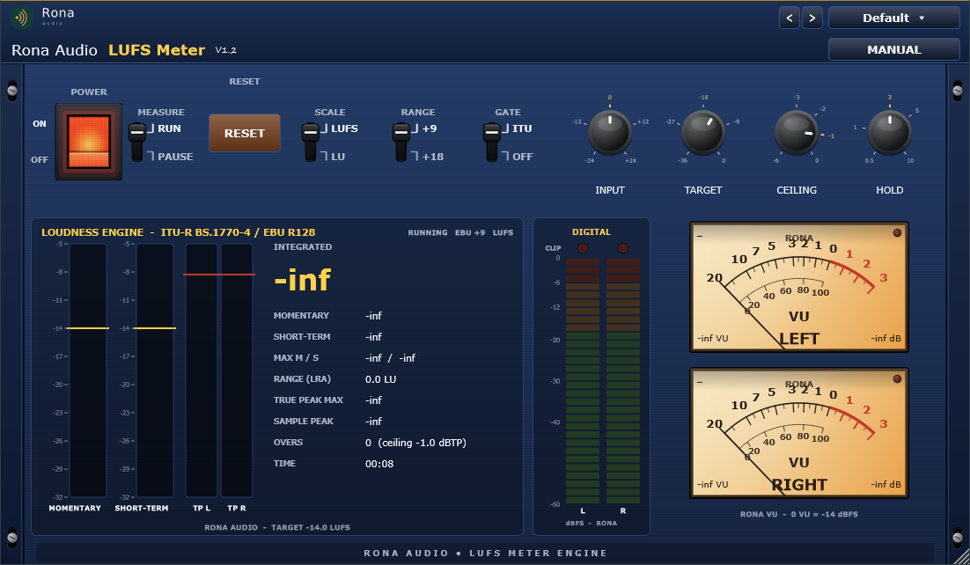Click the LOUDNESS ENGINE ITU-R BS.1770-4 title
This screenshot has width=970, height=565.
[178, 232]
